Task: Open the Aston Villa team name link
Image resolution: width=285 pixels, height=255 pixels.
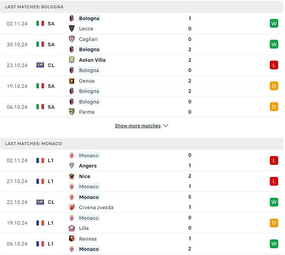Action: [x=92, y=60]
